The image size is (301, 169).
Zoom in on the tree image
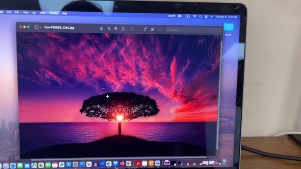tap(116, 29)
